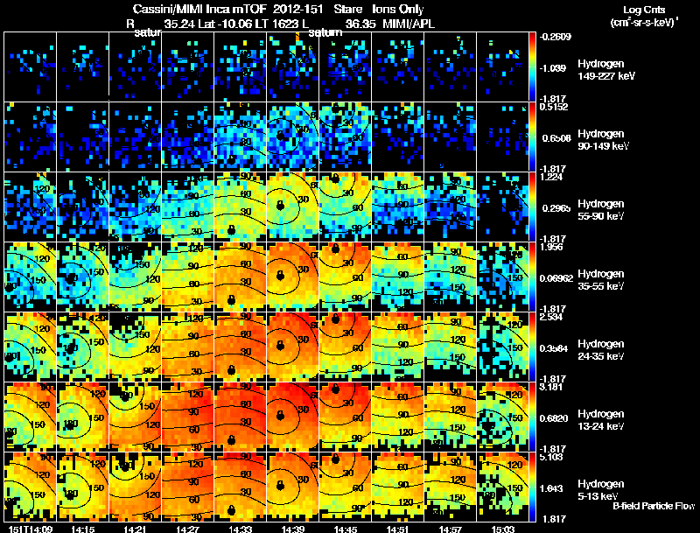Screen dimensions: 700x533
Task: Click the 14:21 time axis label
Action: pyautogui.click(x=136, y=529)
